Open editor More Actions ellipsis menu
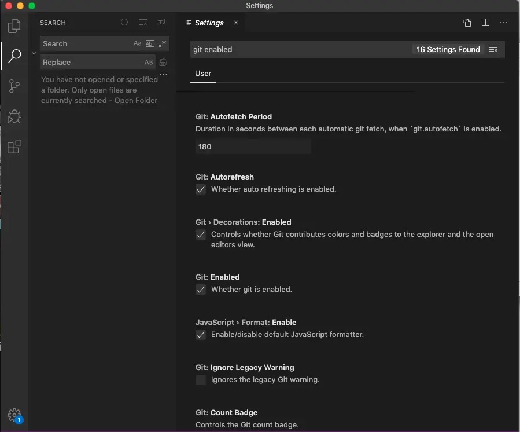This screenshot has width=520, height=432. point(504,23)
